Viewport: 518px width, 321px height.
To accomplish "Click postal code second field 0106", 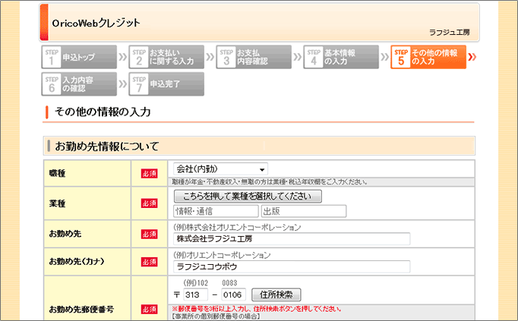I will point(233,294).
